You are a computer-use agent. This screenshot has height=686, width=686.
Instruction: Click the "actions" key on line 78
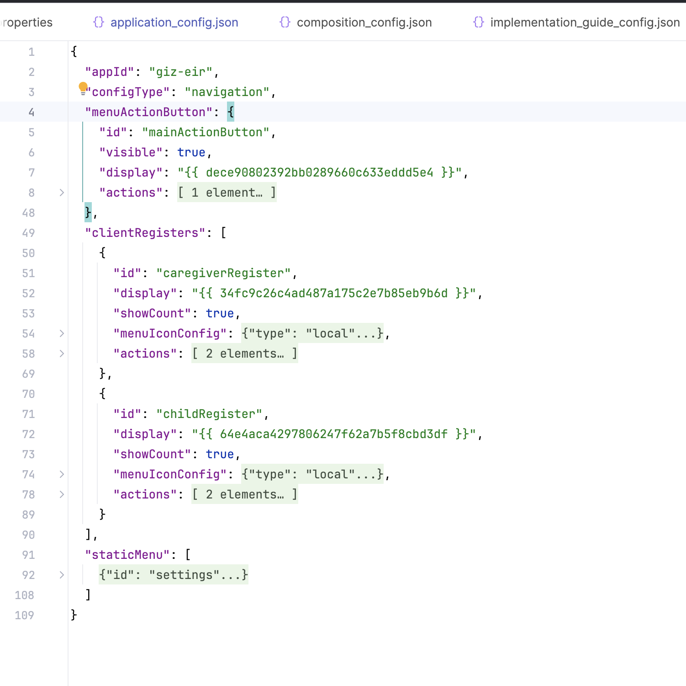pyautogui.click(x=145, y=494)
